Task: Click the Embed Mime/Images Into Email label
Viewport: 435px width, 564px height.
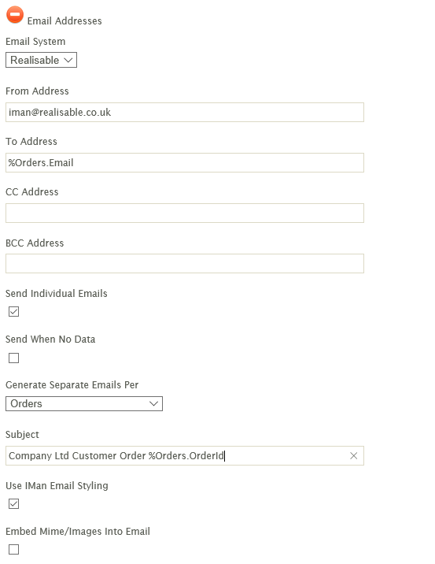Action: 78,531
